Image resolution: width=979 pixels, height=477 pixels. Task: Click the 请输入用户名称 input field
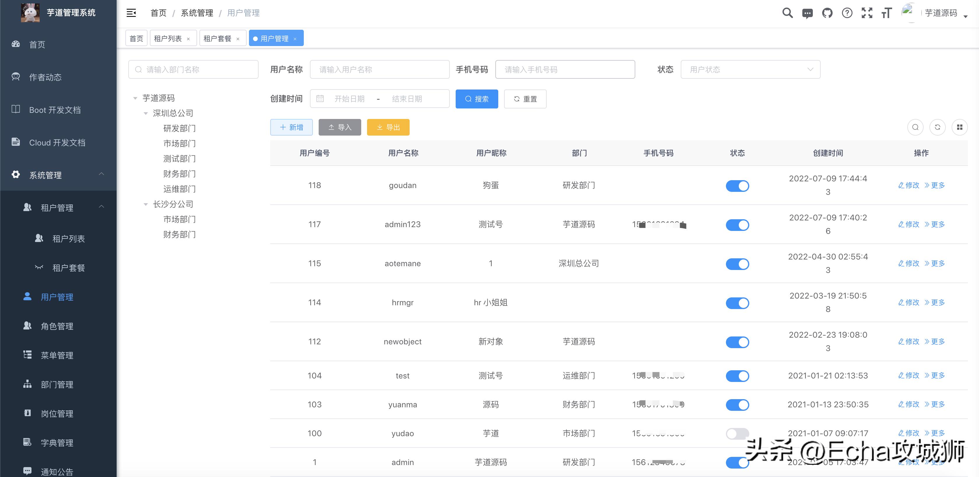point(379,69)
